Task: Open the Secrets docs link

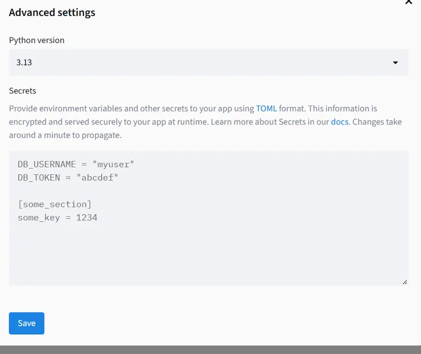Action: coord(340,122)
